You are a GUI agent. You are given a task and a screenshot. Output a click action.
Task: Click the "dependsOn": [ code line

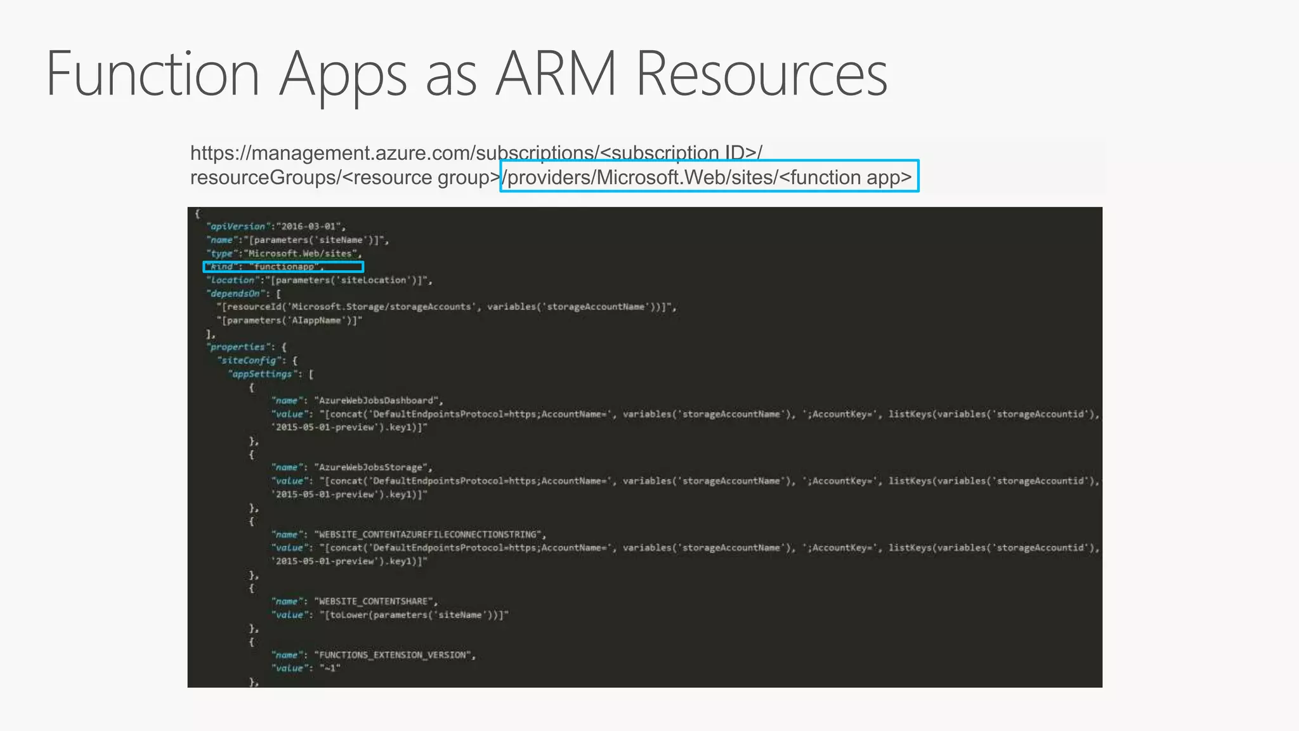(x=244, y=294)
